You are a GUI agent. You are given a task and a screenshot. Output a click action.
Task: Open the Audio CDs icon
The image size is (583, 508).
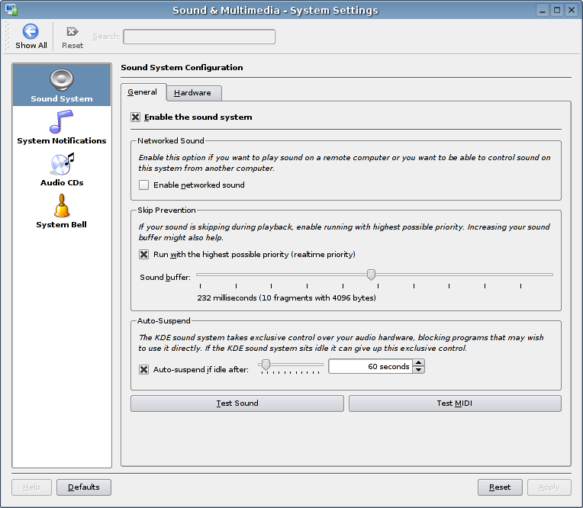point(61,163)
